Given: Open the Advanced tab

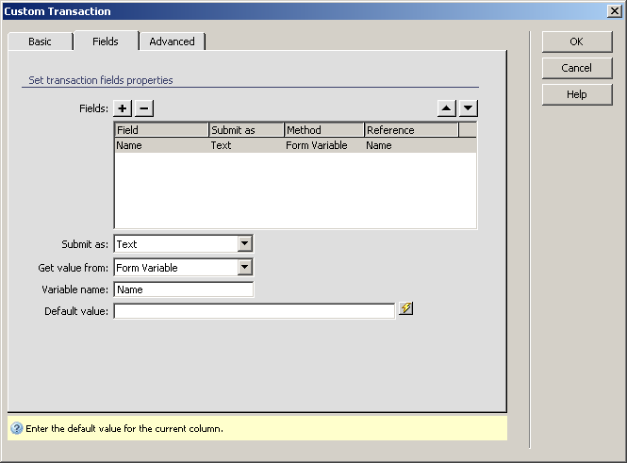Looking at the screenshot, I should [172, 41].
